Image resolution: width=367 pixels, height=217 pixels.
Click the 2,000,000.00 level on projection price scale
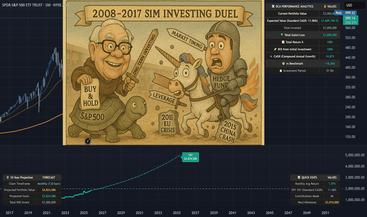click(x=355, y=189)
